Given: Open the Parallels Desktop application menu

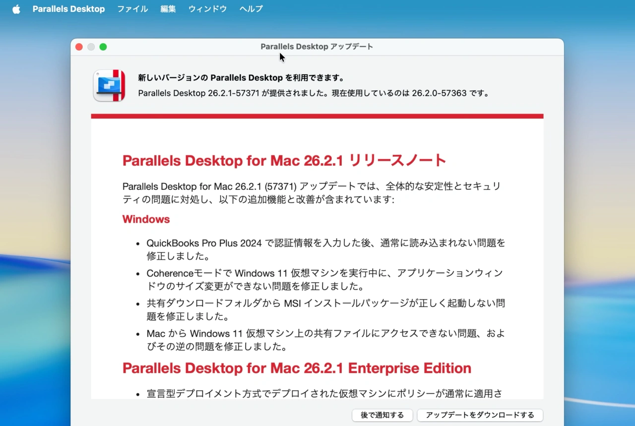Looking at the screenshot, I should 68,8.
